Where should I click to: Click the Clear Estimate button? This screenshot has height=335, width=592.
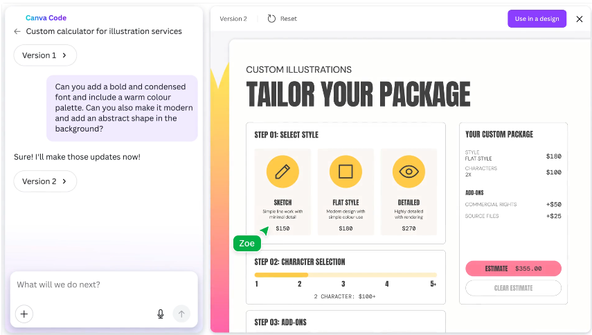[513, 288]
